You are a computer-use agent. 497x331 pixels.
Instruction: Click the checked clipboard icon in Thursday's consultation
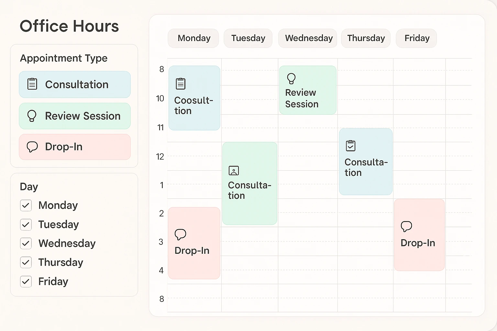point(351,146)
